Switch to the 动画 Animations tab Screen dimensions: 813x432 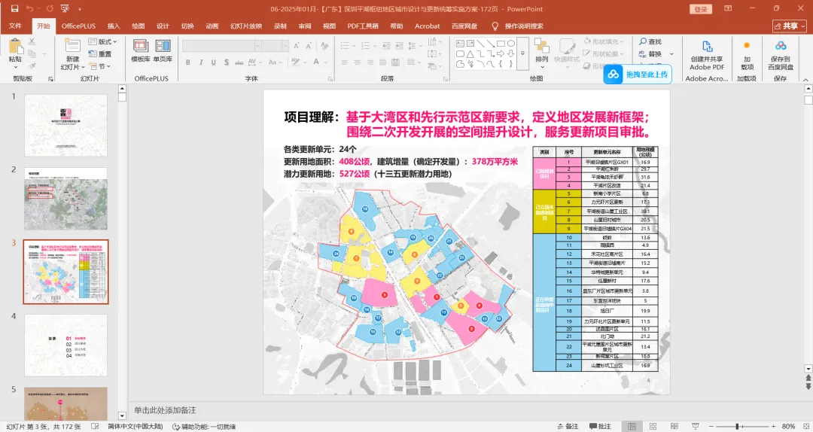click(212, 26)
